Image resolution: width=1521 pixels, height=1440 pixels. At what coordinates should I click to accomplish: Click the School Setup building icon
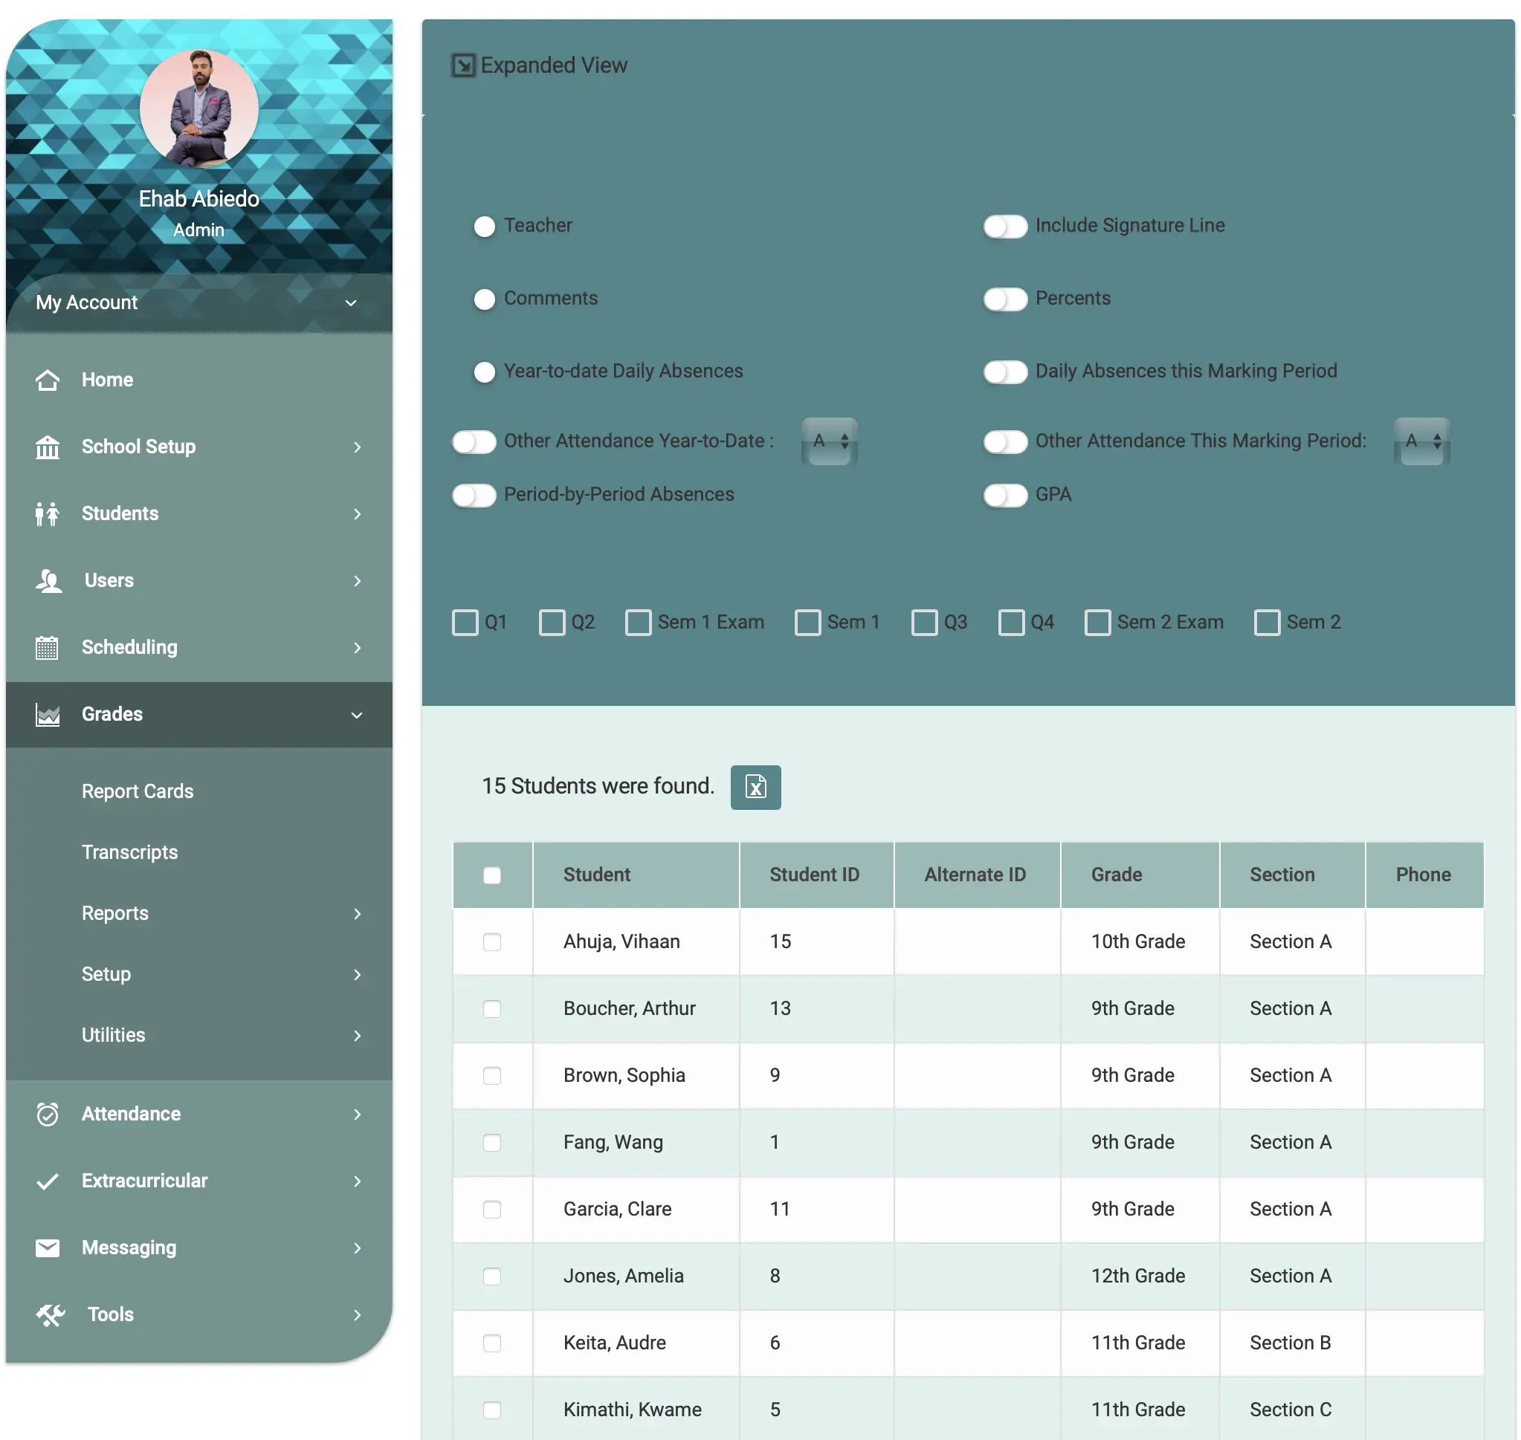point(48,447)
